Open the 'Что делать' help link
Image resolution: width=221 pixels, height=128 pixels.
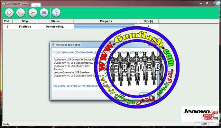[x=85, y=86]
